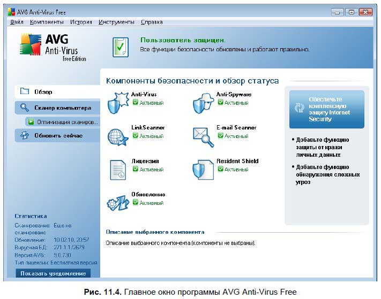Select the LinkScanner component label
Viewport: 381px width, 299px height.
(148, 127)
